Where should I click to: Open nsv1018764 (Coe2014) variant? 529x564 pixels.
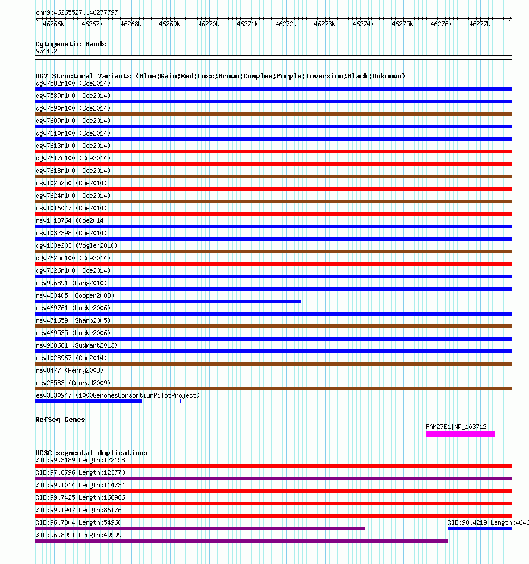tap(71, 220)
